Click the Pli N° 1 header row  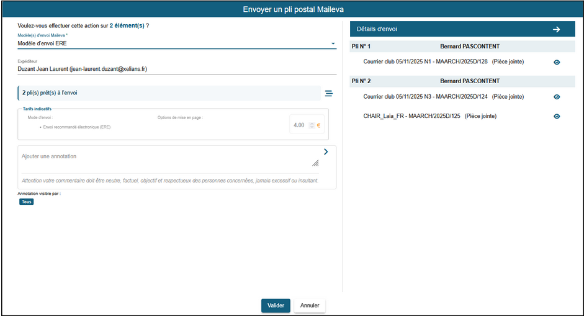click(x=462, y=47)
